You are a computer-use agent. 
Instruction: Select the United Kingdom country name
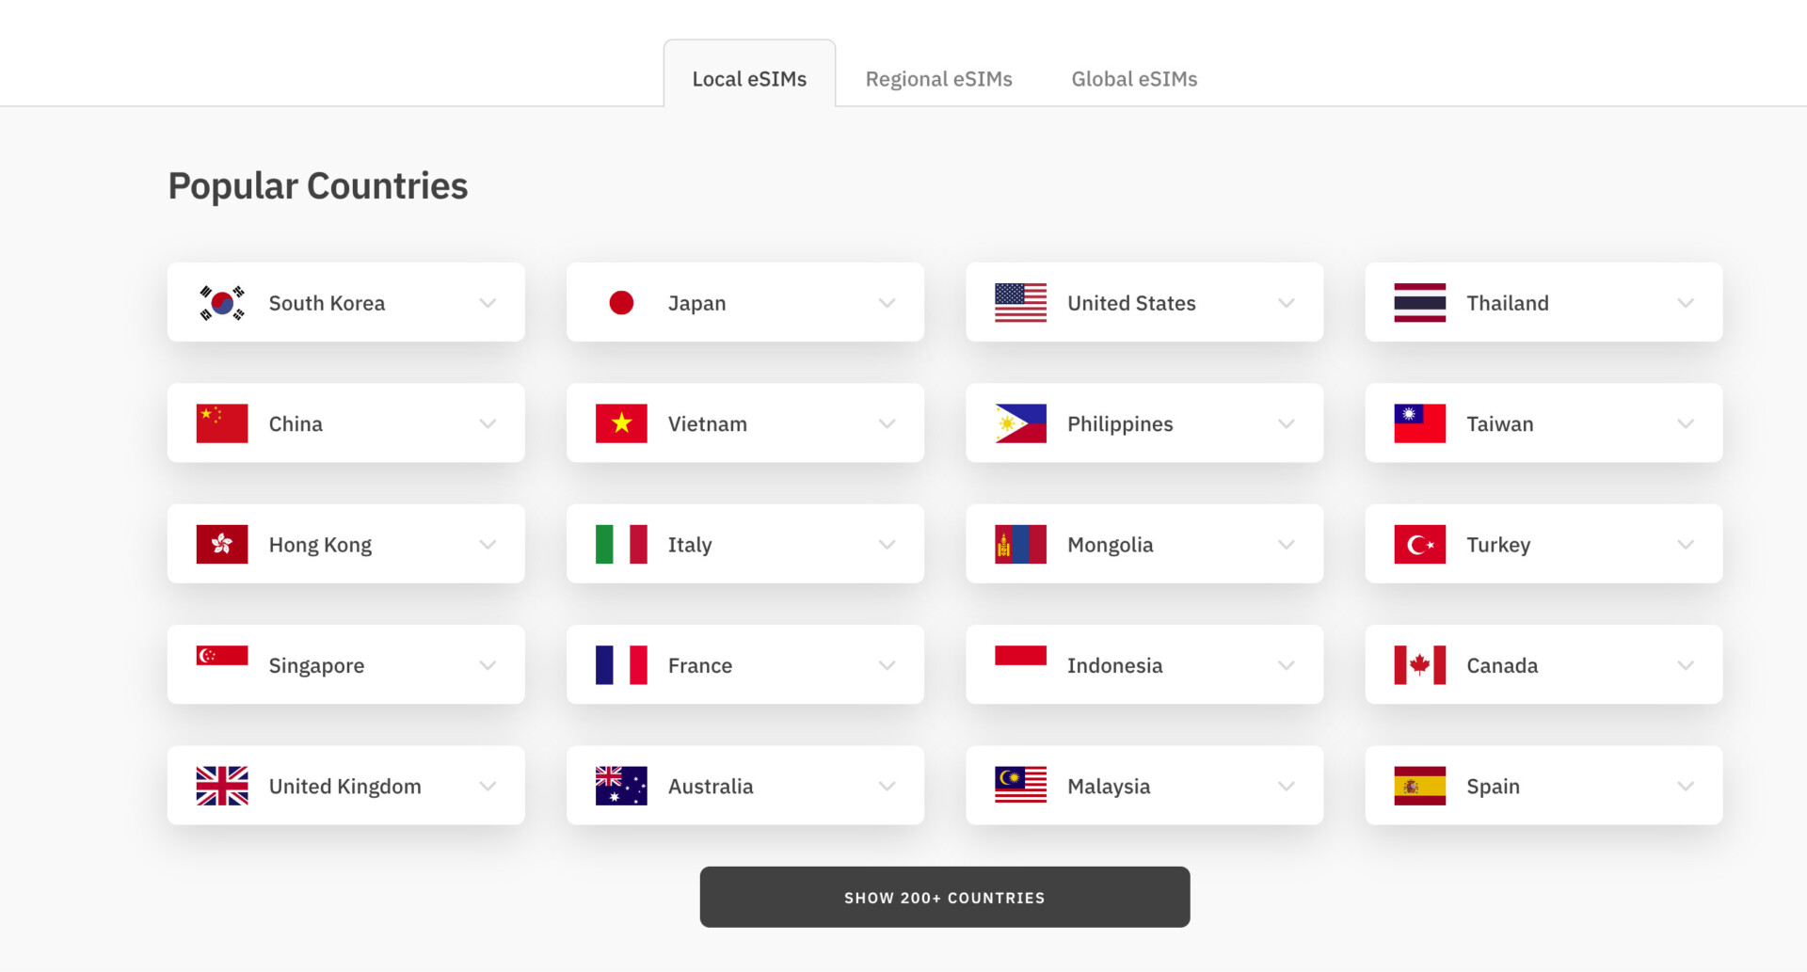(344, 787)
